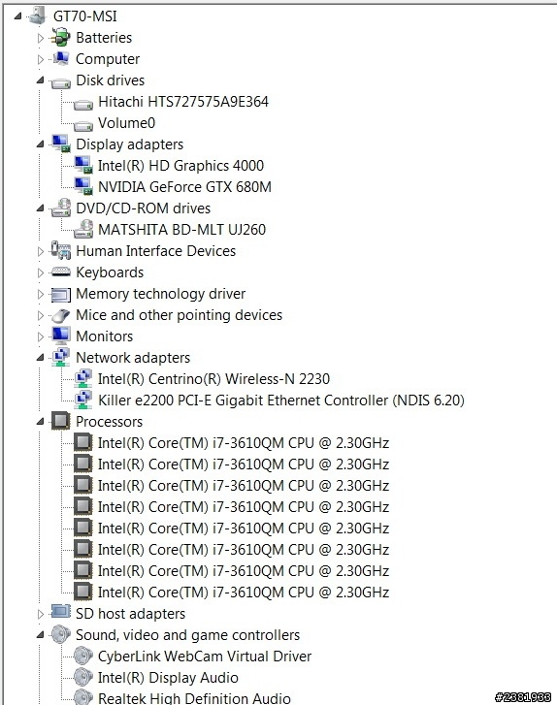
Task: Collapse the Processors category
Action: (x=41, y=422)
